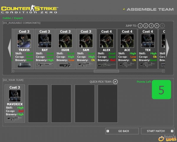Click Ray's shotgun weapon icon
Viewport: 177px width, 142px height.
[x=45, y=65]
